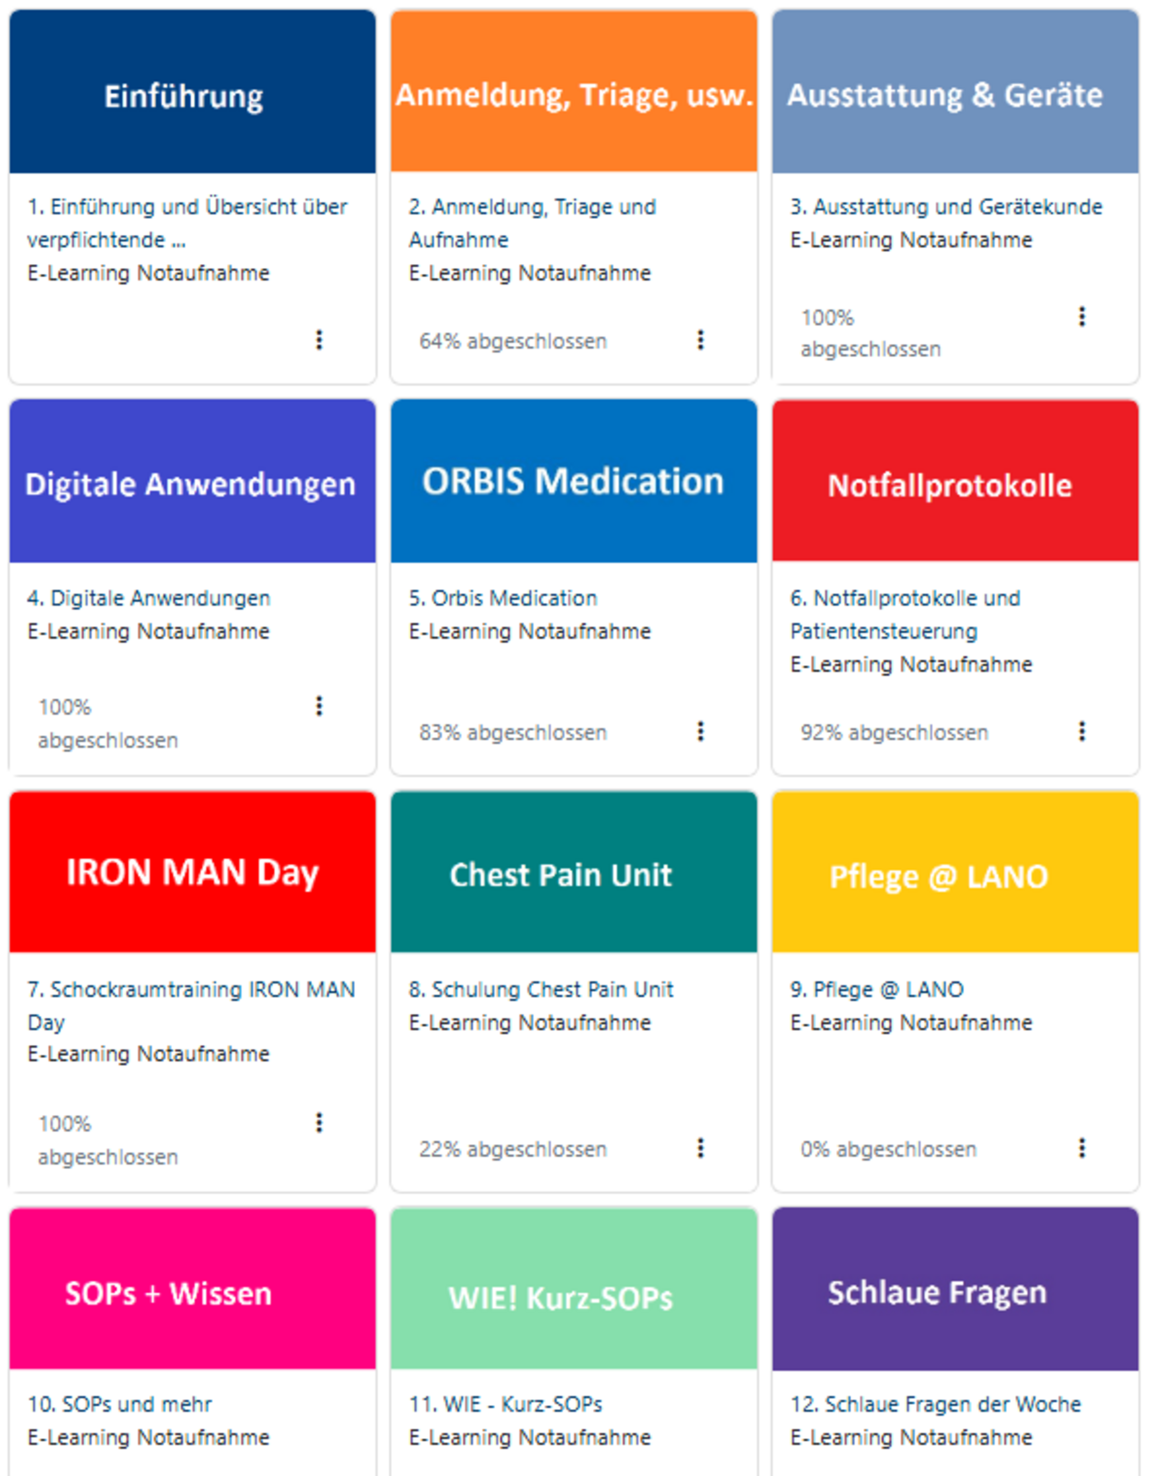
Task: Click the pink SOPs + Wissen banner
Action: coord(193,1289)
